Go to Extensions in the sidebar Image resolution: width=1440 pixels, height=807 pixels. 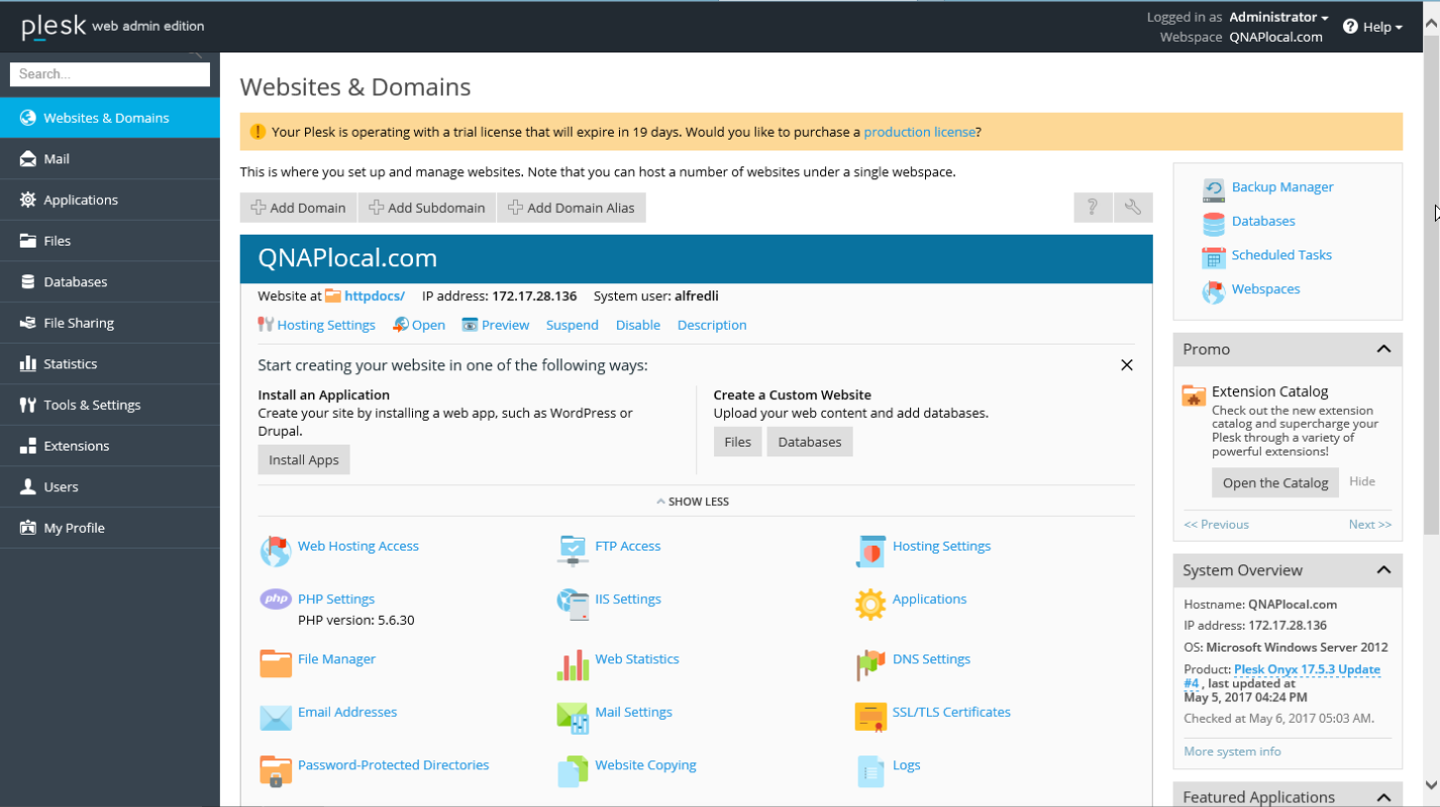point(76,446)
